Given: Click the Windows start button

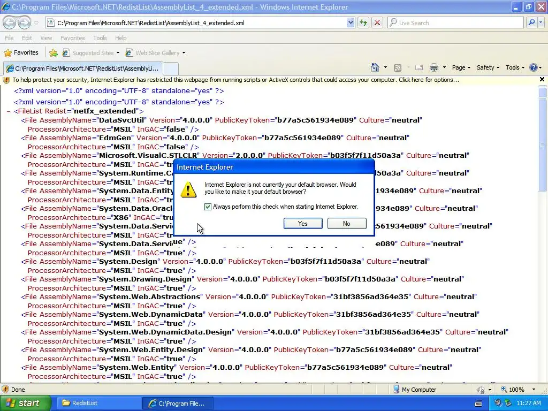Looking at the screenshot, I should 25,403.
